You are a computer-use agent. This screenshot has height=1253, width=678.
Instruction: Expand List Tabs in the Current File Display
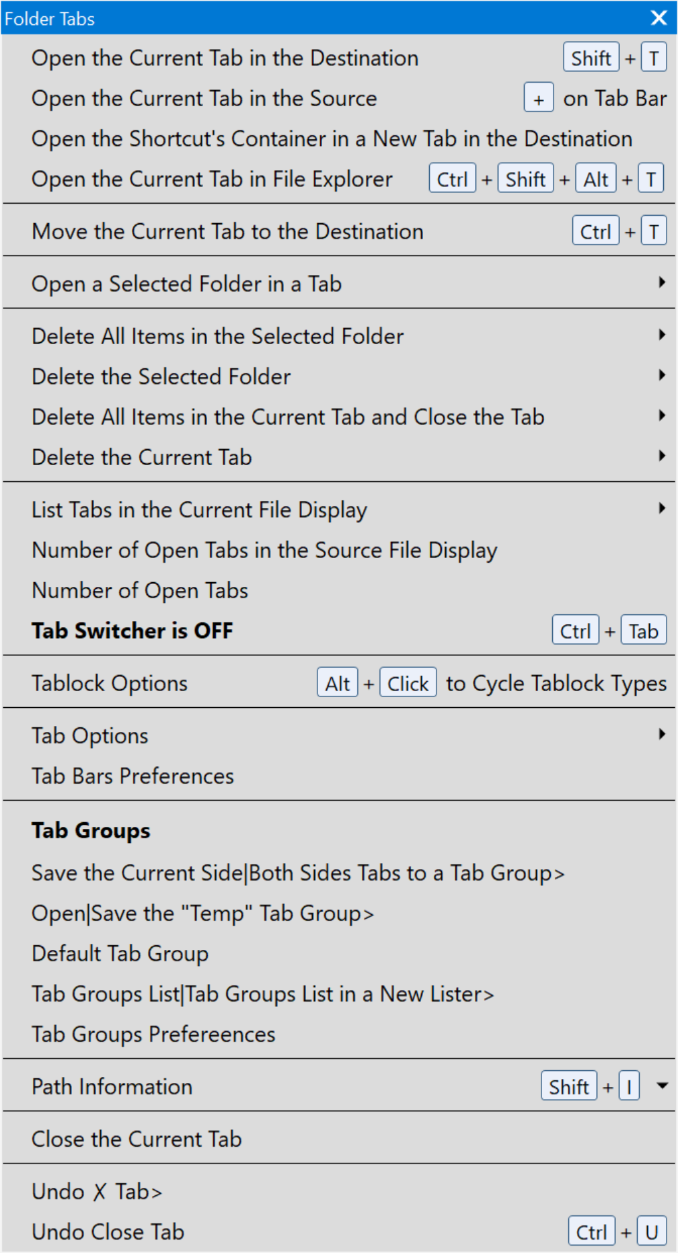tap(339, 510)
